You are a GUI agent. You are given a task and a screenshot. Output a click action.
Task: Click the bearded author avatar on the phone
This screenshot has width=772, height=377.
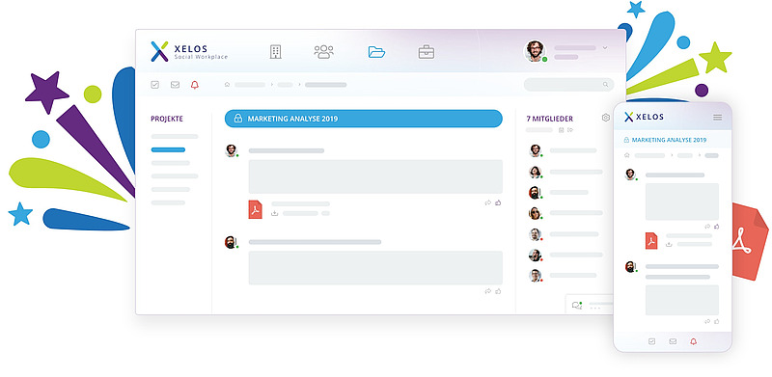pos(630,267)
